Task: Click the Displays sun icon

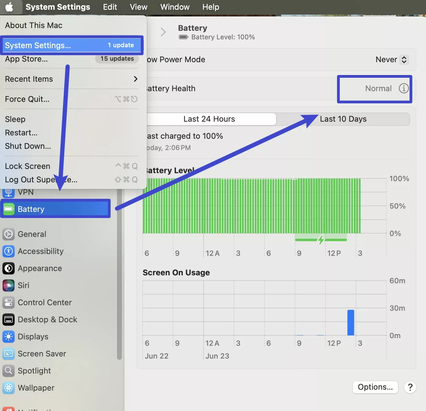Action: click(9, 337)
